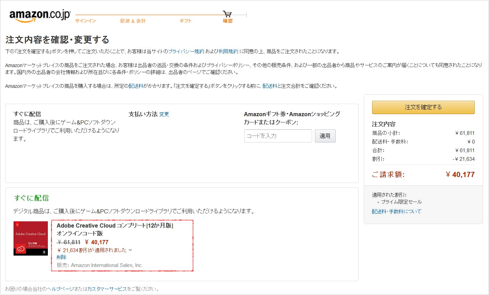Open 配送料・手数料について link

pos(397,211)
